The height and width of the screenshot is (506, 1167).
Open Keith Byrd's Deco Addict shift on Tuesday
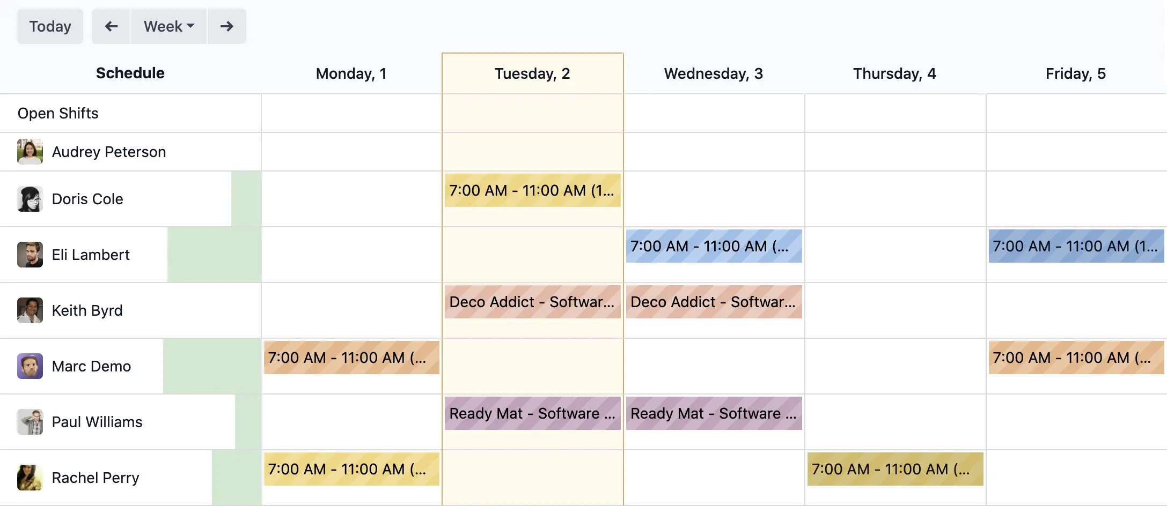pos(532,302)
